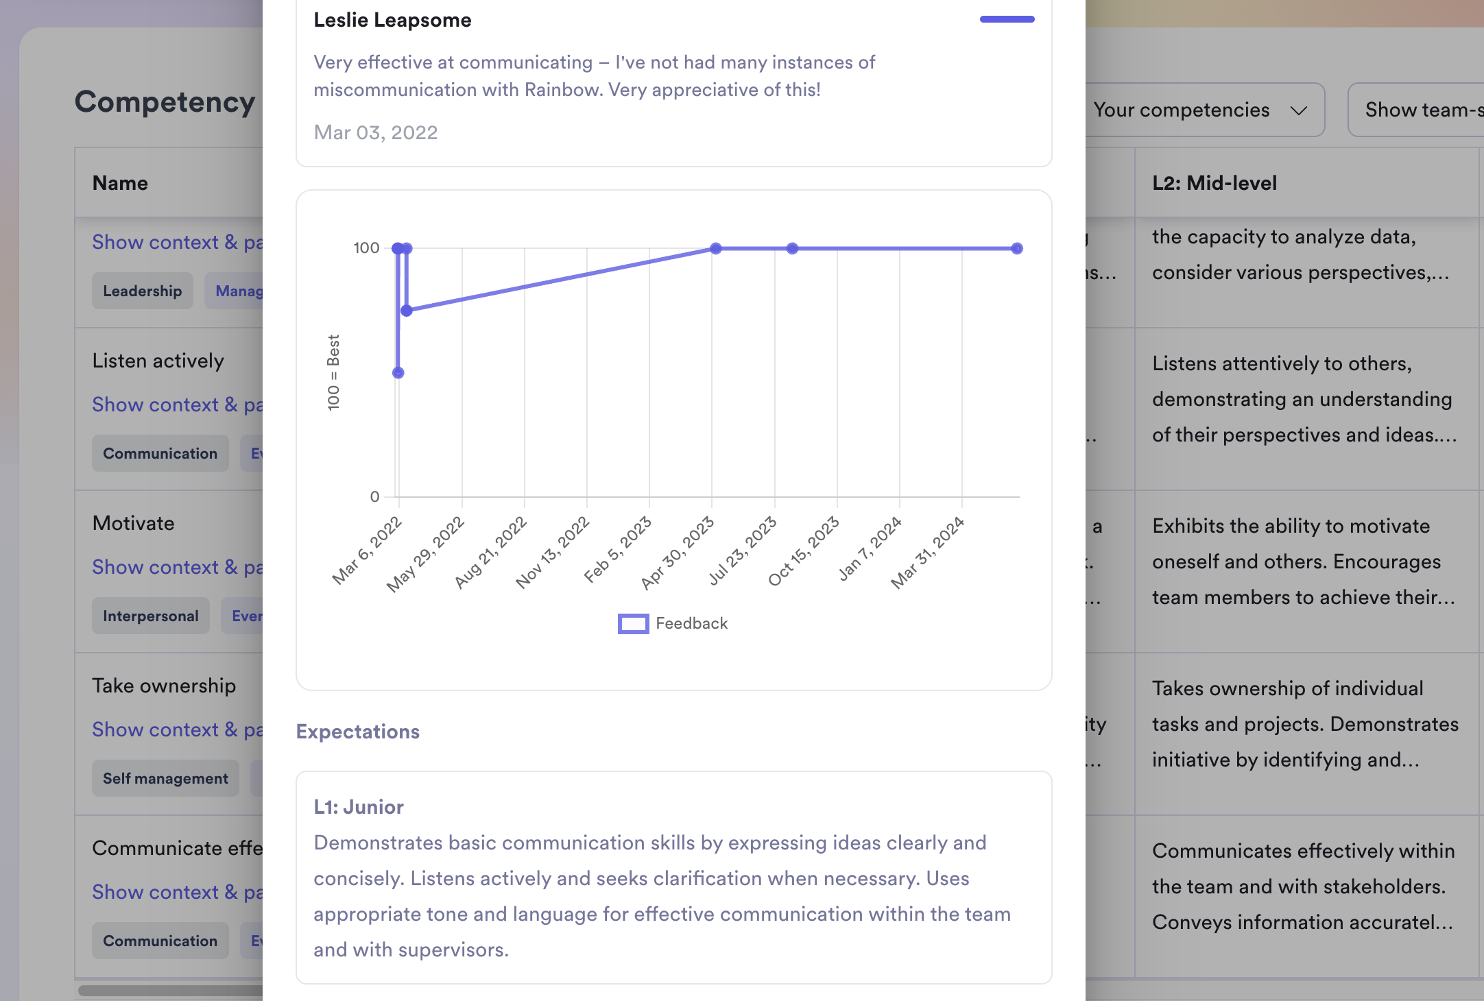
Task: Click the "L2: Mid-level" column header
Action: (1214, 183)
